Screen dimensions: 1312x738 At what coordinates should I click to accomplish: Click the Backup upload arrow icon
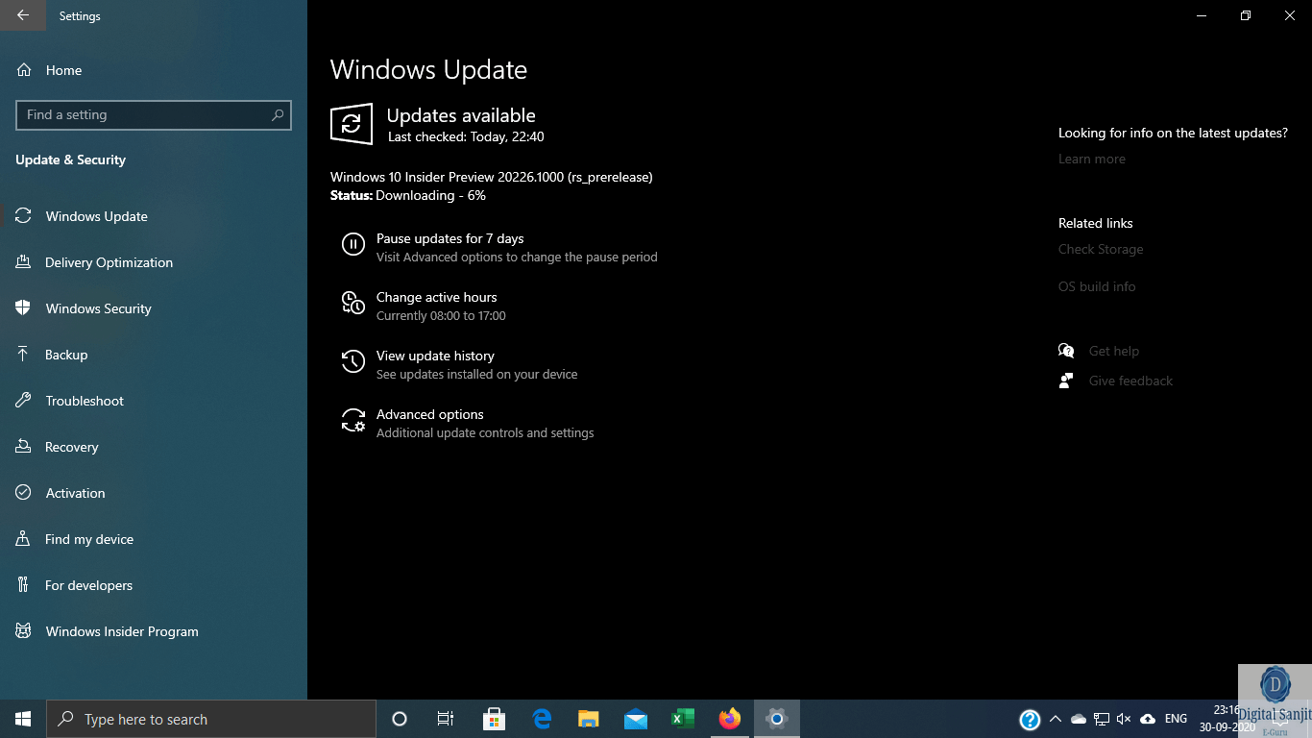24,355
